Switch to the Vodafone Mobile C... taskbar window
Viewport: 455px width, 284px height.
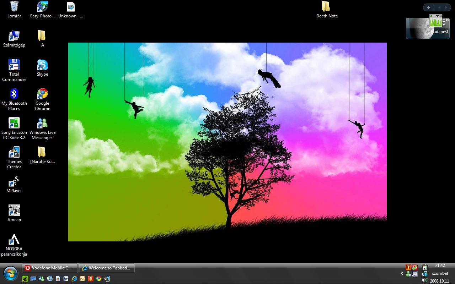(50, 268)
